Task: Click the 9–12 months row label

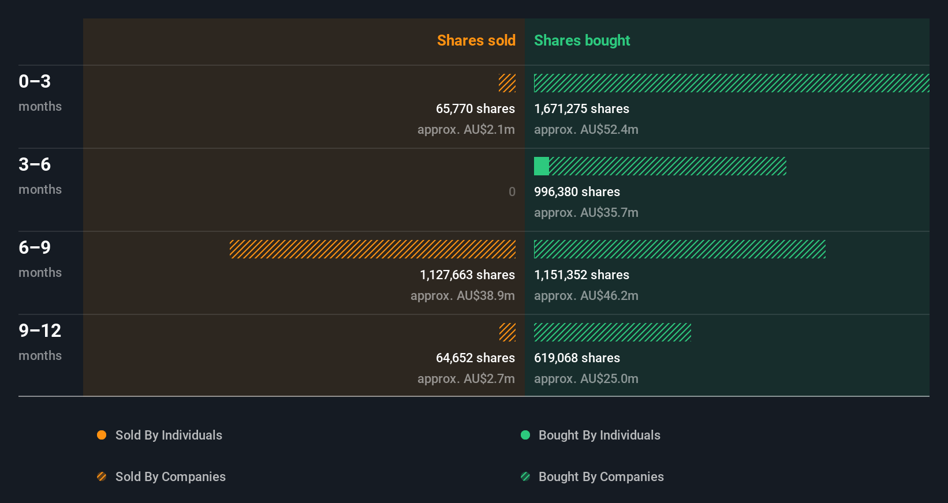Action: [40, 342]
